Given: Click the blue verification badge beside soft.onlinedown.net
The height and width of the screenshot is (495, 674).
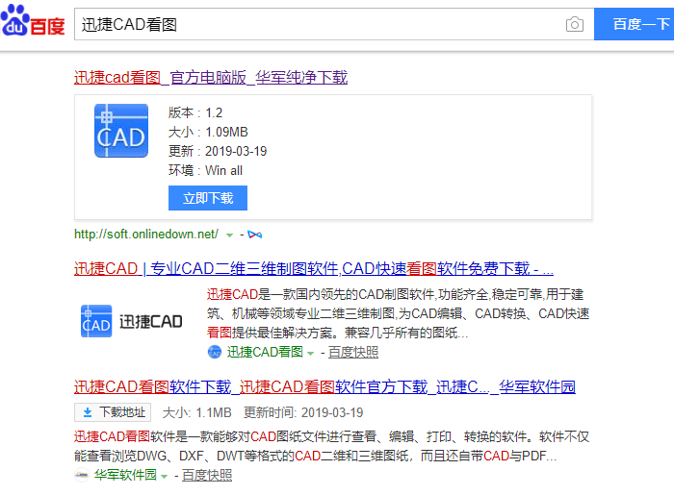Looking at the screenshot, I should point(255,235).
